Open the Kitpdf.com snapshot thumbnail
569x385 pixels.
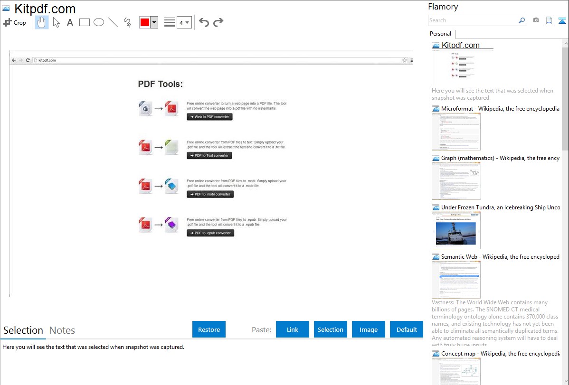point(463,68)
